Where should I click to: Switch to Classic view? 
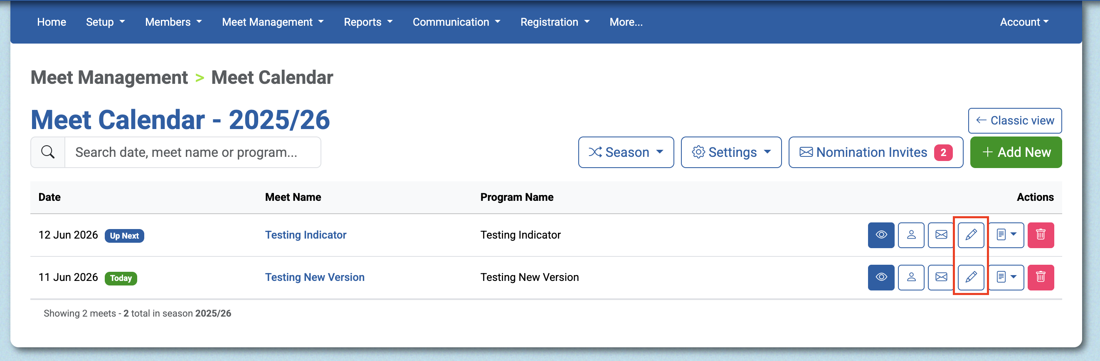[x=1015, y=121]
